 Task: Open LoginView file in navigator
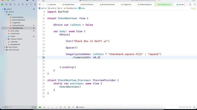pos(14,42)
